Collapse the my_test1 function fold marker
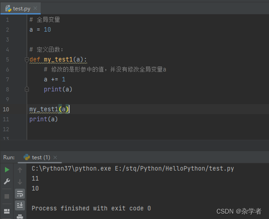The image size is (269, 219). pyautogui.click(x=27, y=60)
